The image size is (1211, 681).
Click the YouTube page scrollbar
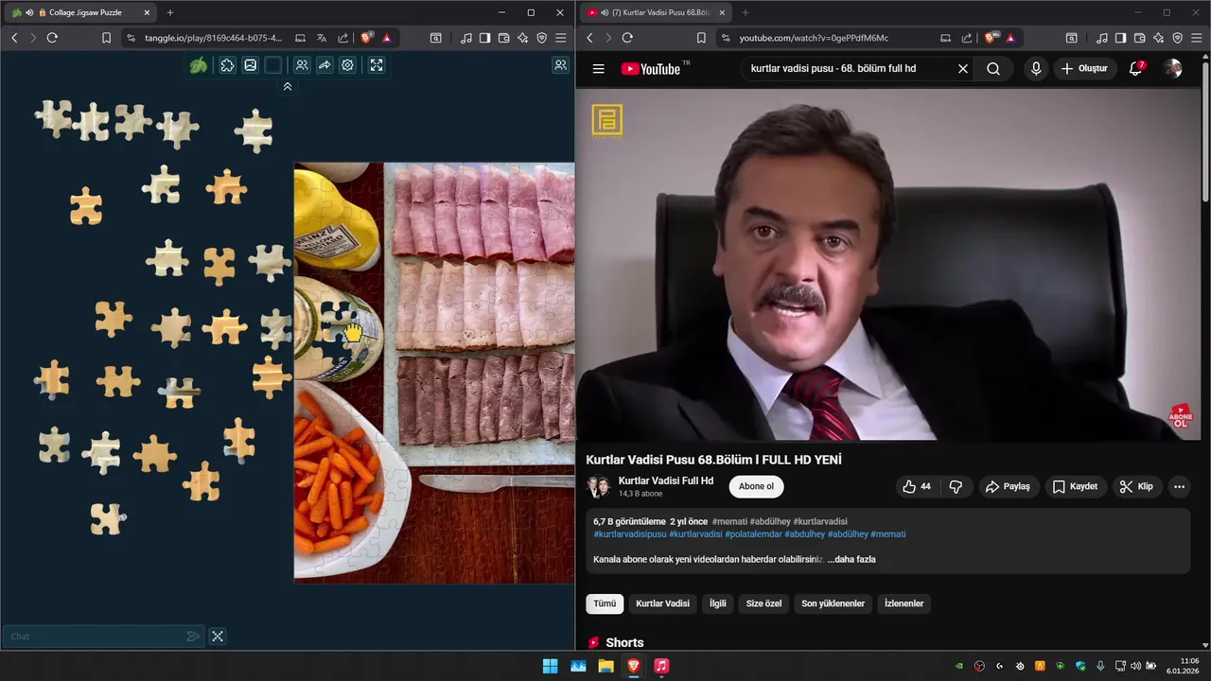click(x=1205, y=132)
